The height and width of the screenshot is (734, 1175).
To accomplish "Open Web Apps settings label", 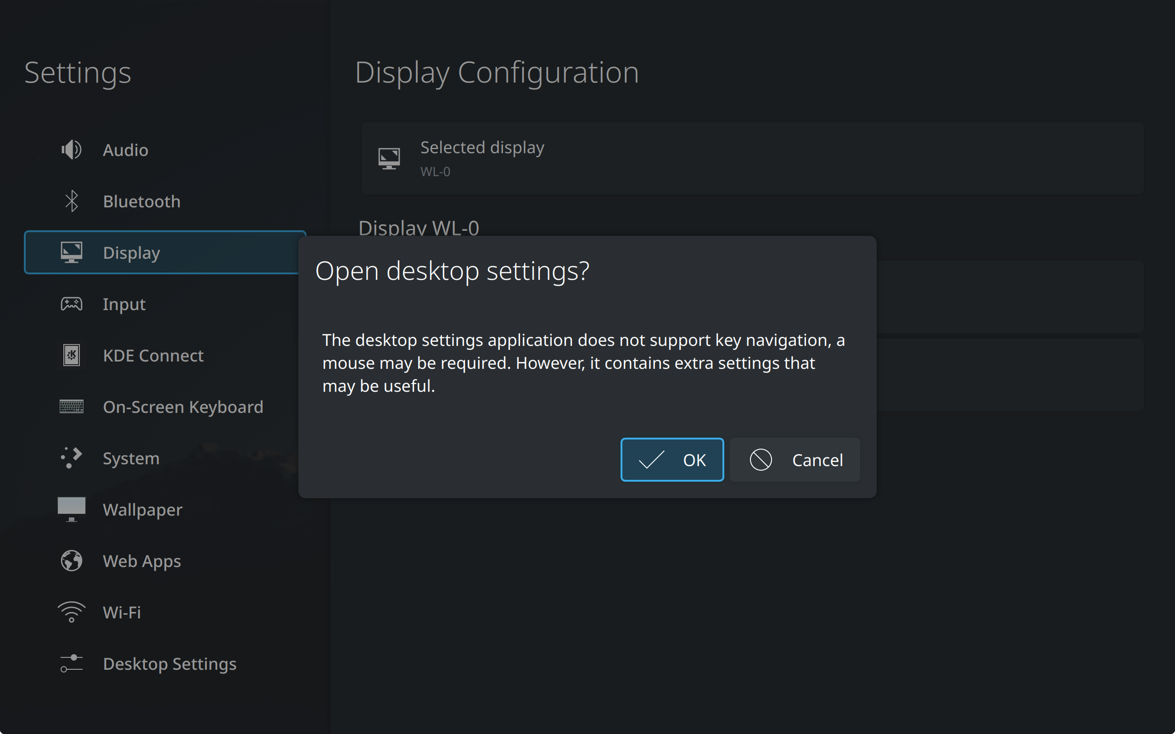I will (142, 561).
